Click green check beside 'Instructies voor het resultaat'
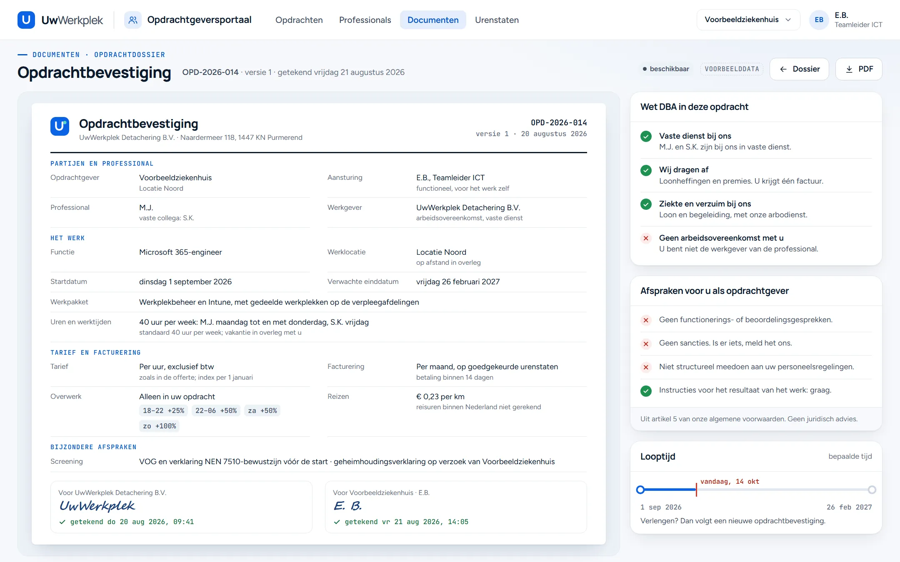The image size is (900, 562). (646, 391)
